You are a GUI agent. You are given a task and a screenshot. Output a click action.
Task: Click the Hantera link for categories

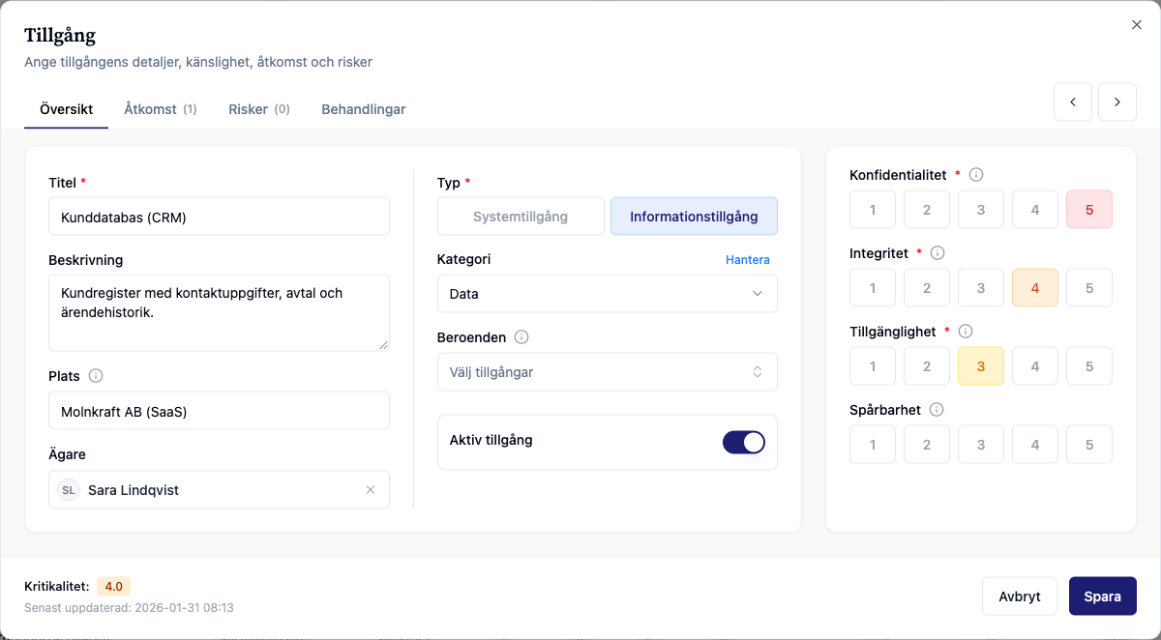[748, 260]
